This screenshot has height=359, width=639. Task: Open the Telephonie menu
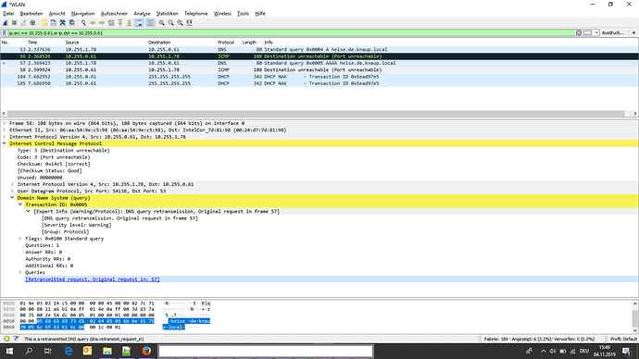click(196, 14)
